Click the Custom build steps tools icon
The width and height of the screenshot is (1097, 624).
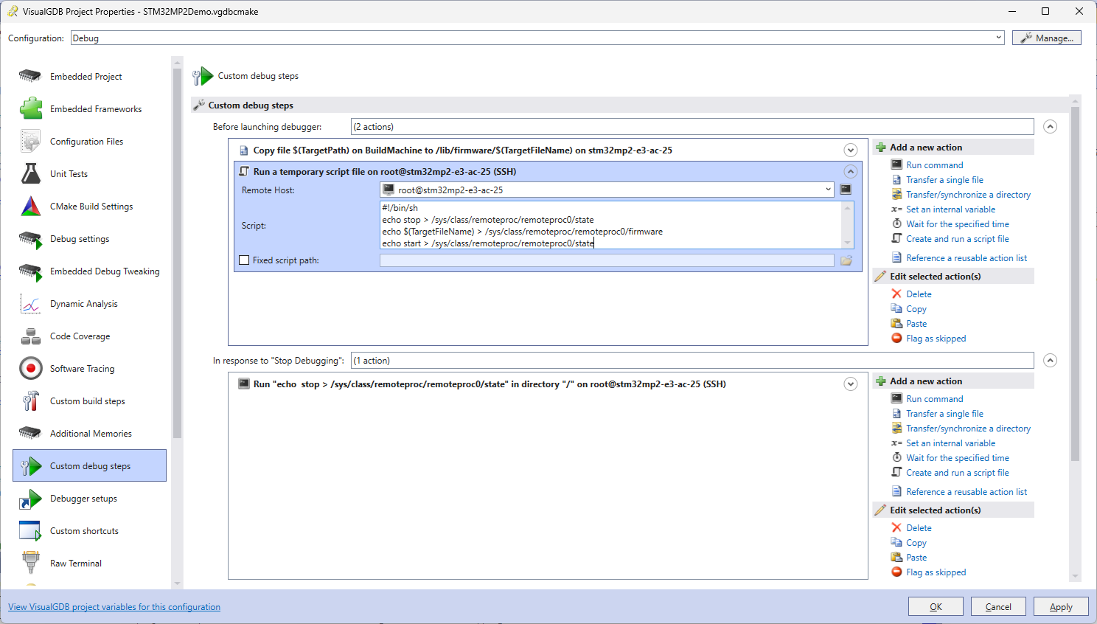[30, 401]
